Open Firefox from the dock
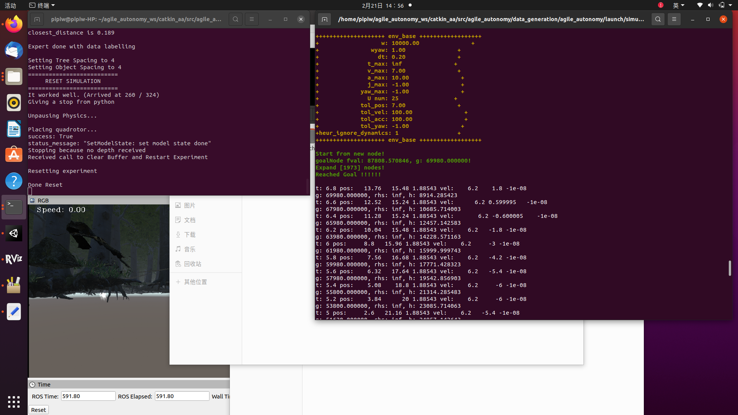 [x=14, y=24]
